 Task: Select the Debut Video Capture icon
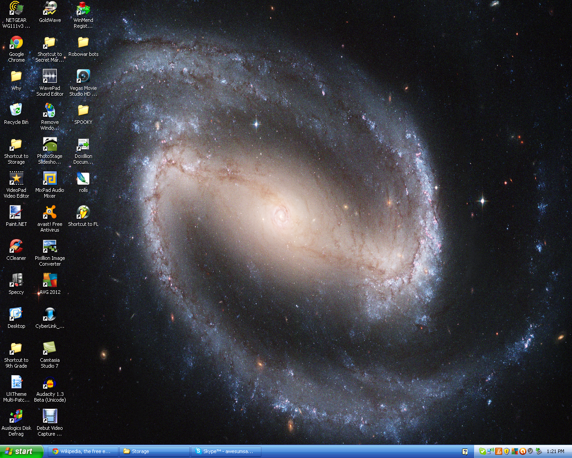50,423
